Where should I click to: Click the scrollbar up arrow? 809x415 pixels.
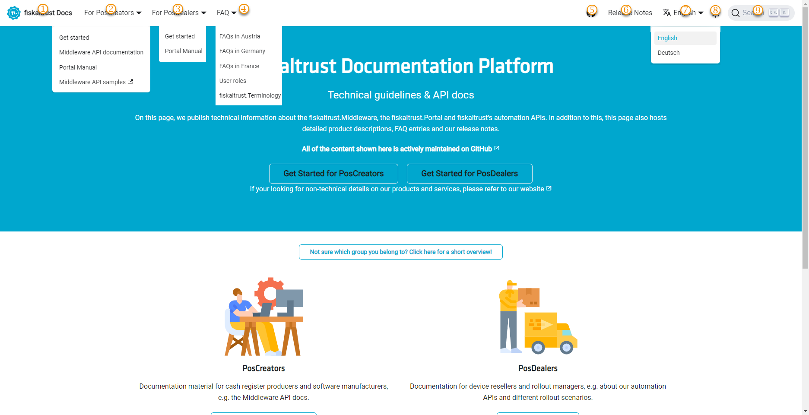click(x=805, y=3)
